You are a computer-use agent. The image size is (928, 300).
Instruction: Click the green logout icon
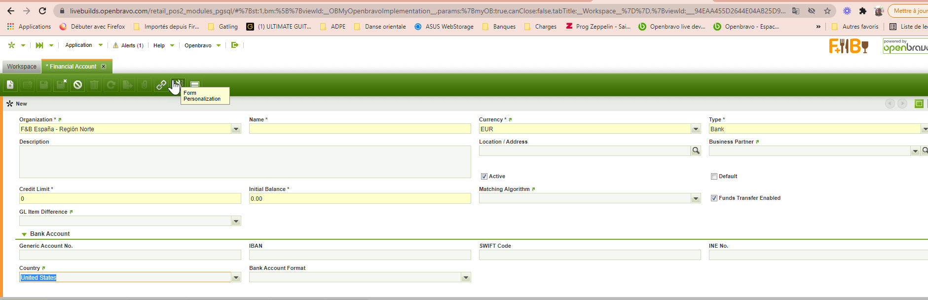pos(235,45)
